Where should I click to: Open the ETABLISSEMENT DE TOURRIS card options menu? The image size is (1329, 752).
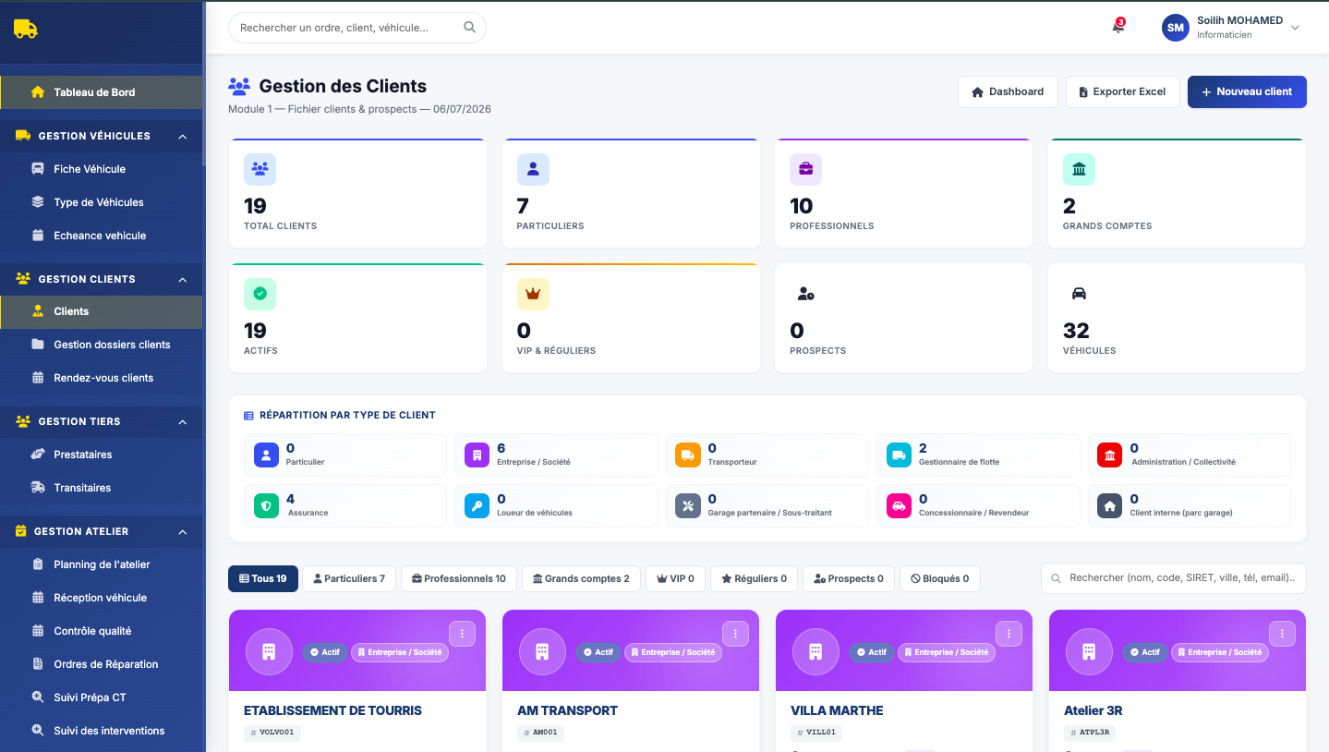462,634
